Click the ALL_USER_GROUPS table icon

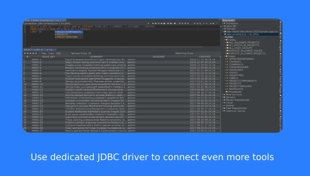point(227,48)
